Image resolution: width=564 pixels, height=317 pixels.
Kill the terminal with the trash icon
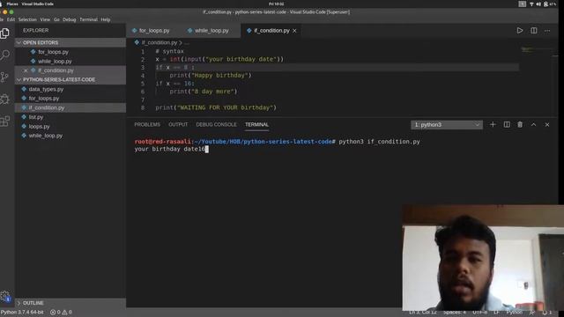pyautogui.click(x=520, y=124)
